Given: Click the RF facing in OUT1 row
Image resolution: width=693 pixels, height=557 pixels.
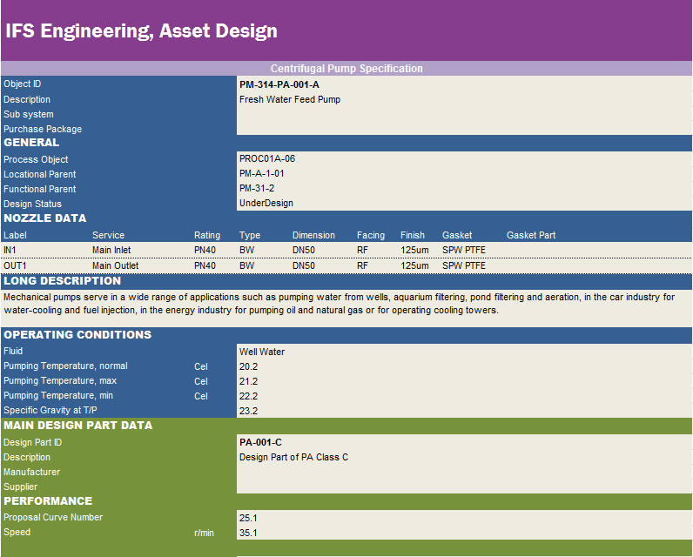Looking at the screenshot, I should [362, 265].
